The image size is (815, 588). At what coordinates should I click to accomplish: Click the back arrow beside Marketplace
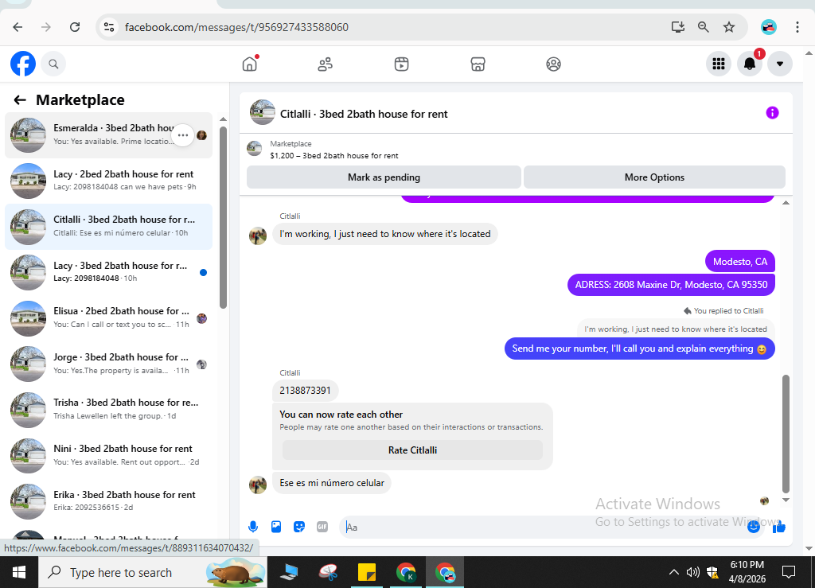pyautogui.click(x=20, y=99)
